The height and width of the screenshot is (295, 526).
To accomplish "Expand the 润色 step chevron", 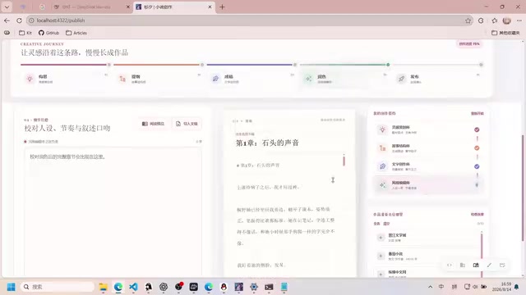I will coord(385,75).
